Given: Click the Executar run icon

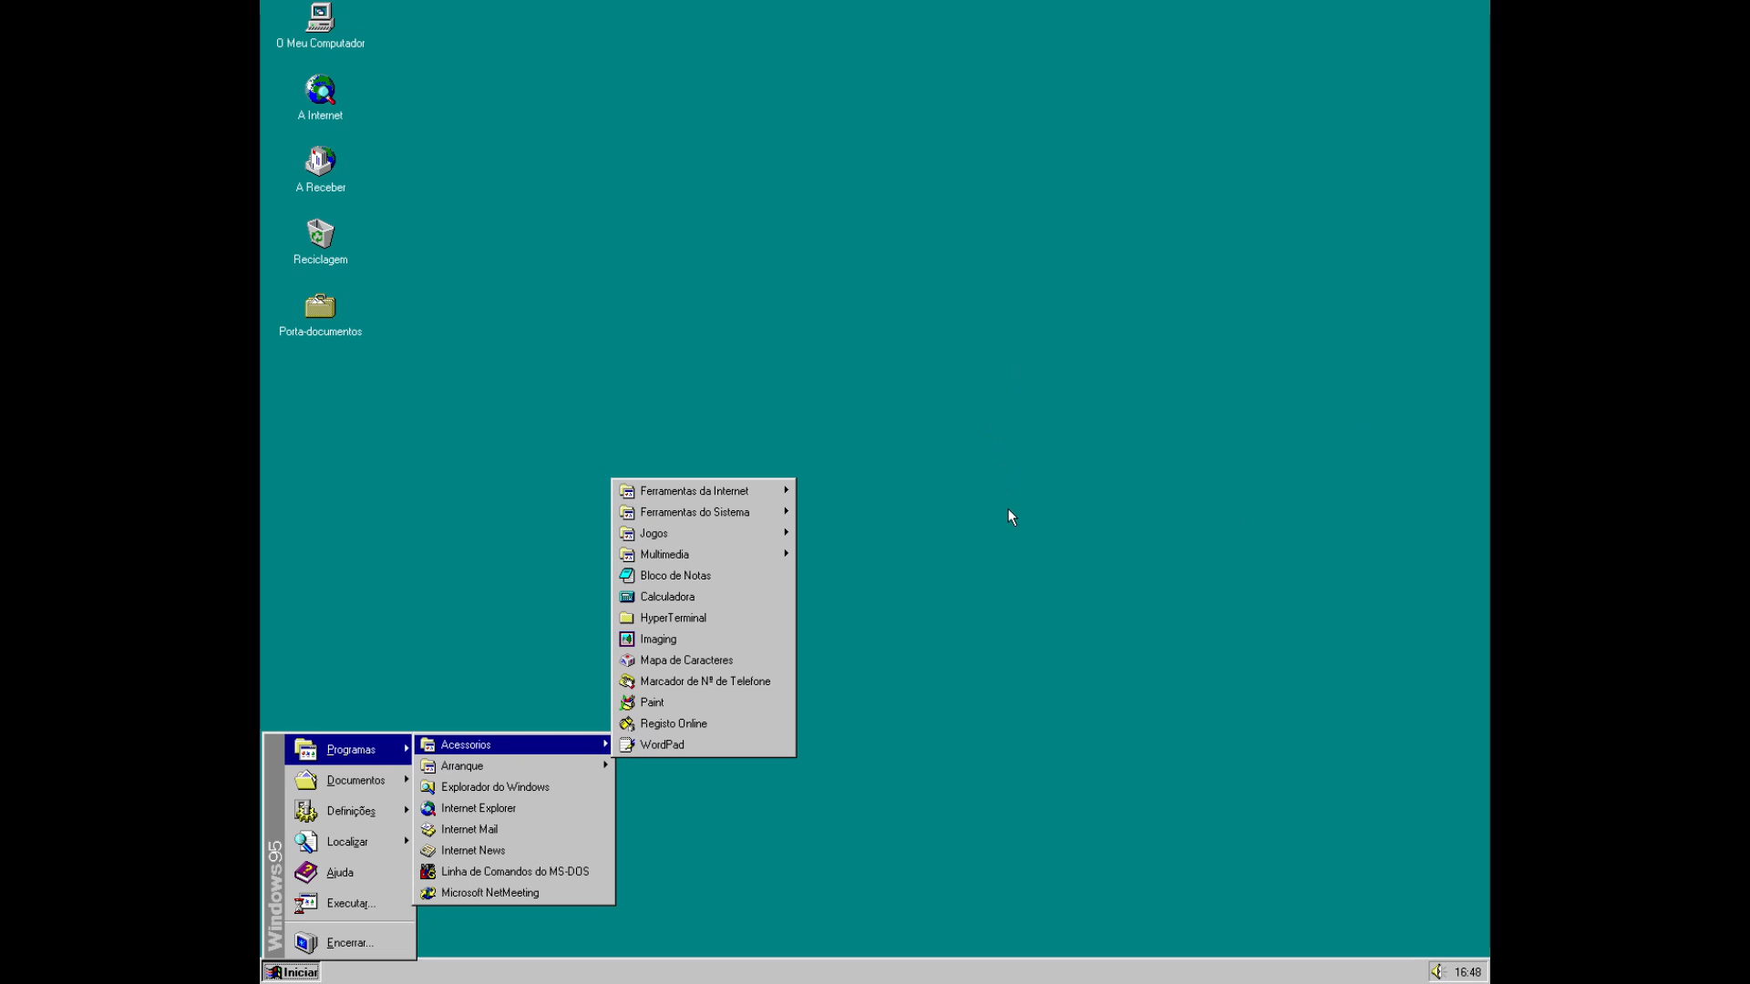Looking at the screenshot, I should [306, 904].
